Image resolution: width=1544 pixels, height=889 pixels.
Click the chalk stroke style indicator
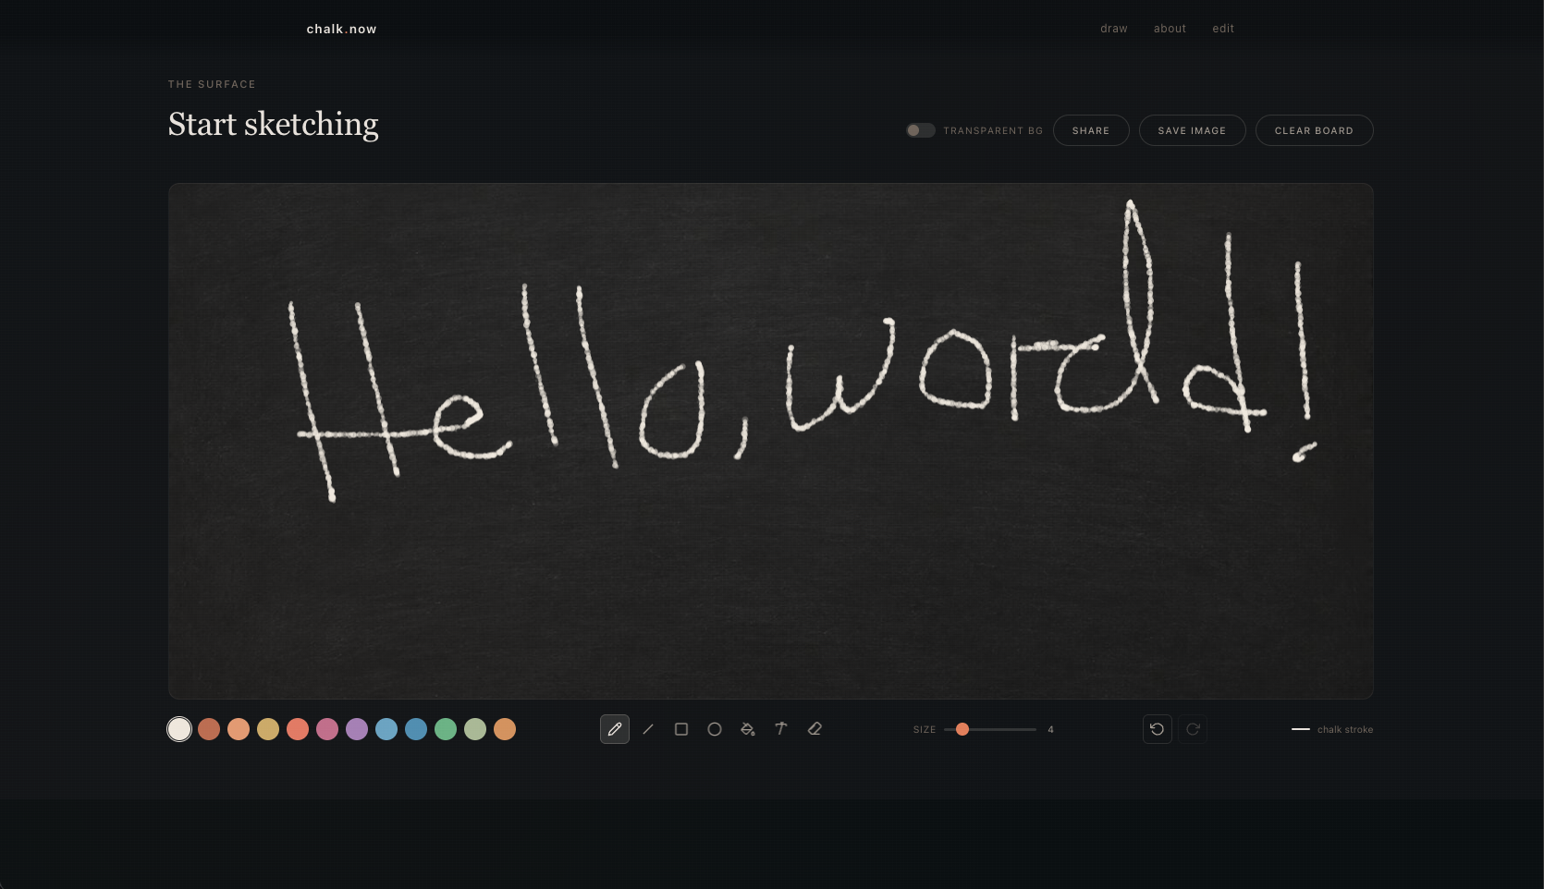click(x=1332, y=729)
